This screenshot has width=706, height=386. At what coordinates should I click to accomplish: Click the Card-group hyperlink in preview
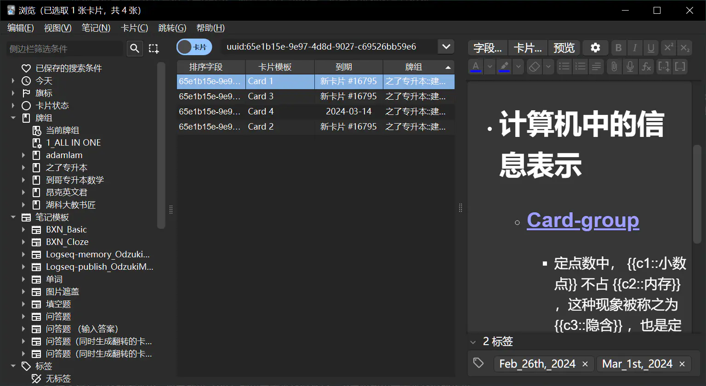[x=582, y=221]
